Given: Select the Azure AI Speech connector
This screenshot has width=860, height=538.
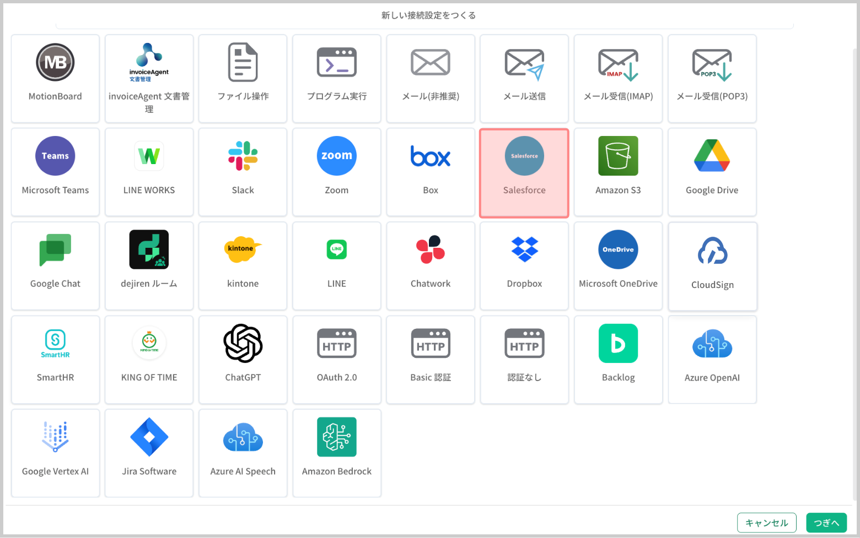Looking at the screenshot, I should point(243,453).
